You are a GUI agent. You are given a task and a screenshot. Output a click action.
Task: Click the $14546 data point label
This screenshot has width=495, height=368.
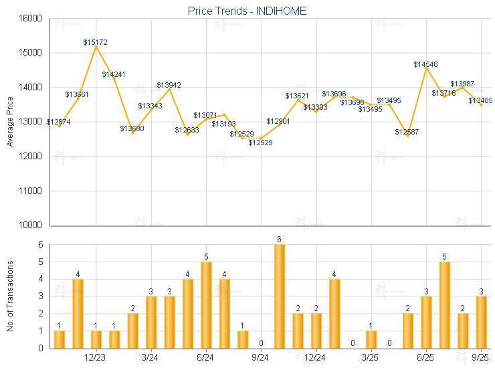tap(425, 64)
